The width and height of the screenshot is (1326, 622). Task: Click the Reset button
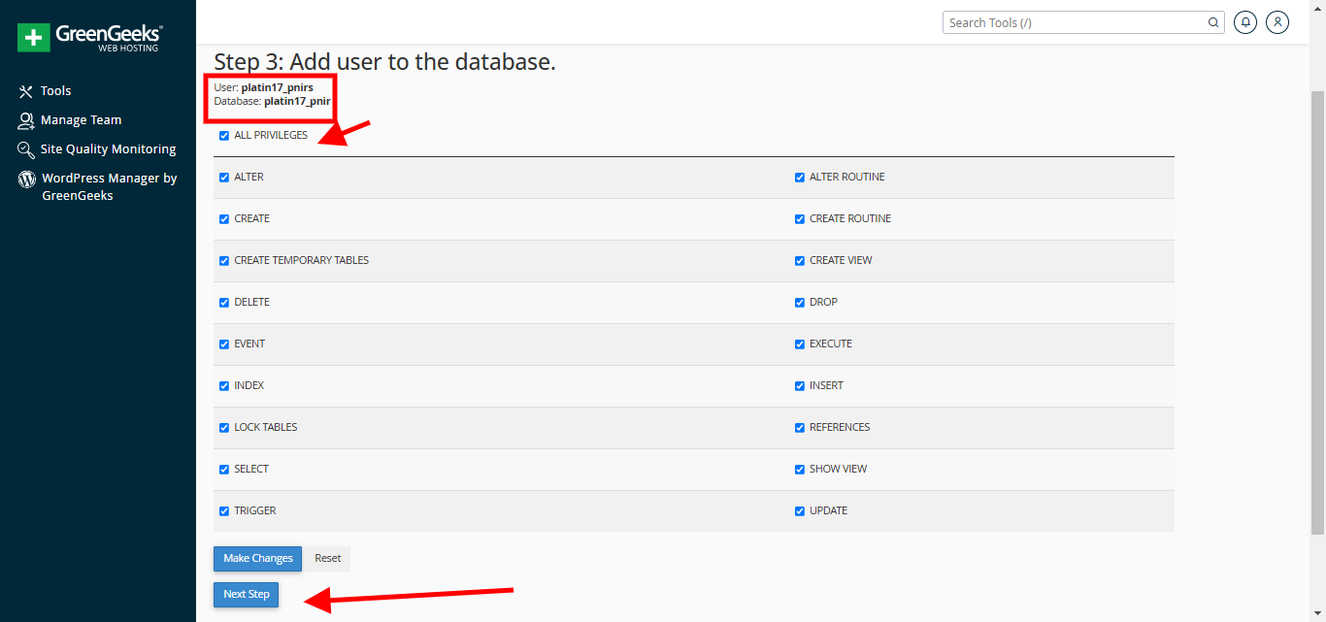click(327, 558)
